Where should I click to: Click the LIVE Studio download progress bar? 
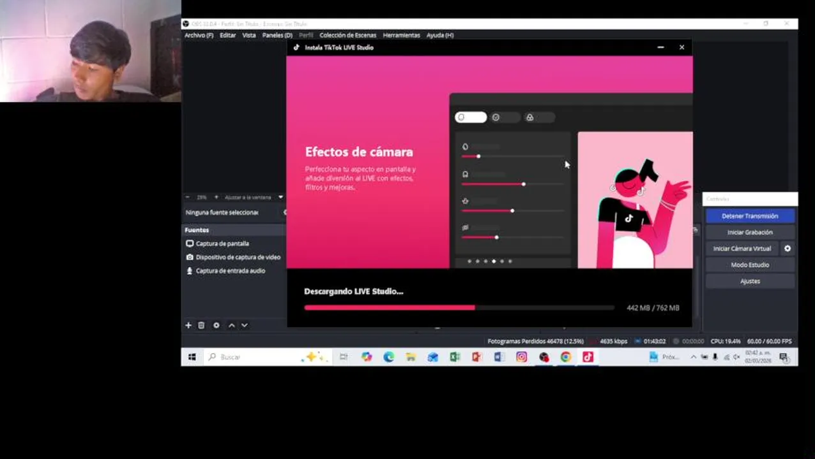tap(459, 308)
